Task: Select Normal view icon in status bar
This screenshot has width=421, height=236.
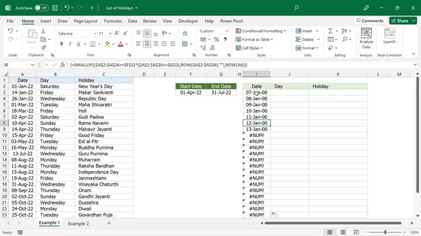Action: click(x=330, y=232)
